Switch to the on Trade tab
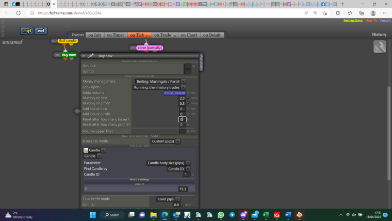Viewport: 392px width, 221px height. (165, 35)
